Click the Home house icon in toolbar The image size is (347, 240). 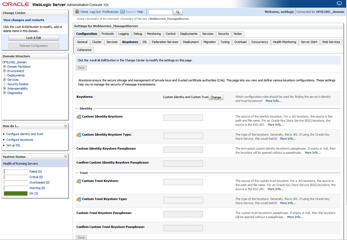[77, 12]
